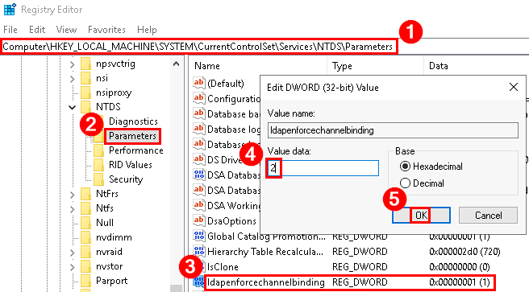This screenshot has width=529, height=292.
Task: Click the DsaOptions string value icon
Action: point(198,220)
